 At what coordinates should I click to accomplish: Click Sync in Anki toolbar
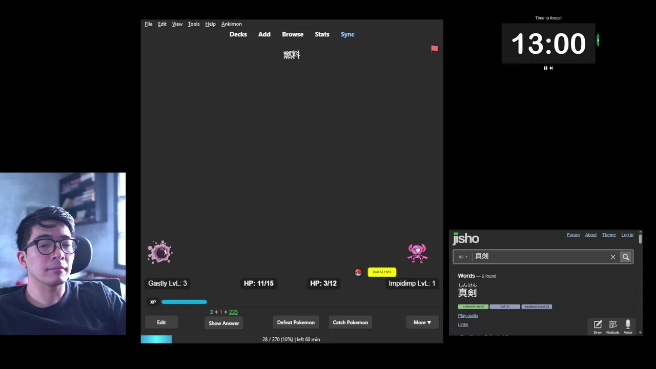click(x=347, y=34)
